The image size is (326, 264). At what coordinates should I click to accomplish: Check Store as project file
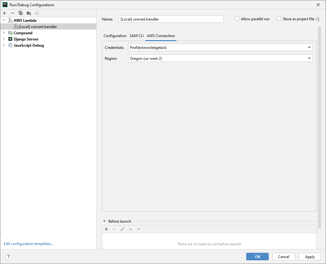[x=279, y=19]
